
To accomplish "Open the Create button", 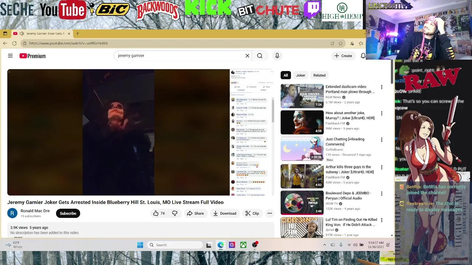I will pyautogui.click(x=343, y=56).
